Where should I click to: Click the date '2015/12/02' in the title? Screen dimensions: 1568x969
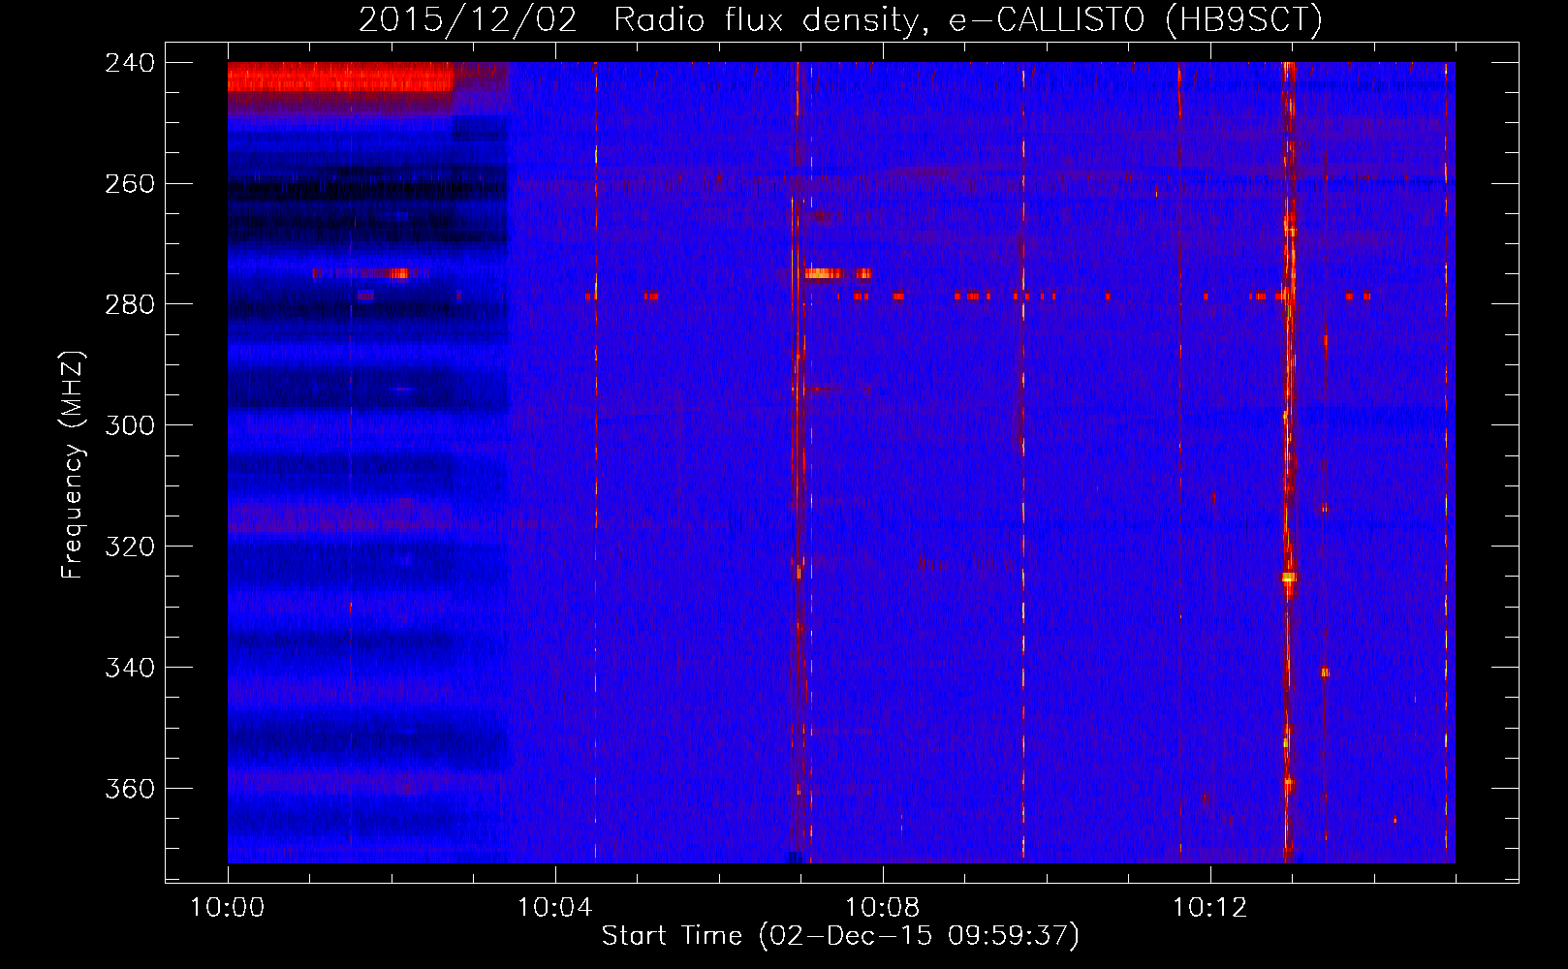tap(468, 20)
